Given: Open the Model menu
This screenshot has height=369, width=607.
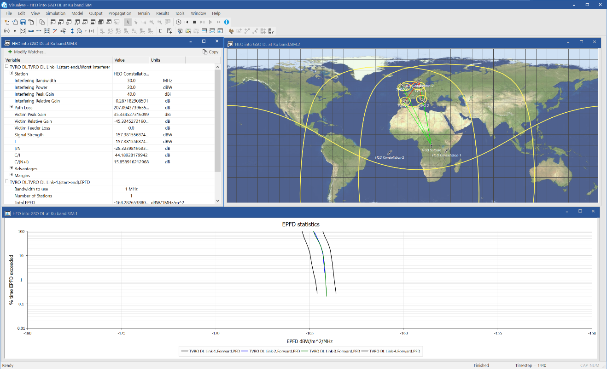Looking at the screenshot, I should coord(77,13).
